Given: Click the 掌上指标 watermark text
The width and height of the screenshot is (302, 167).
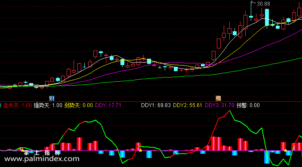Looking at the screenshot, I should (42, 152).
